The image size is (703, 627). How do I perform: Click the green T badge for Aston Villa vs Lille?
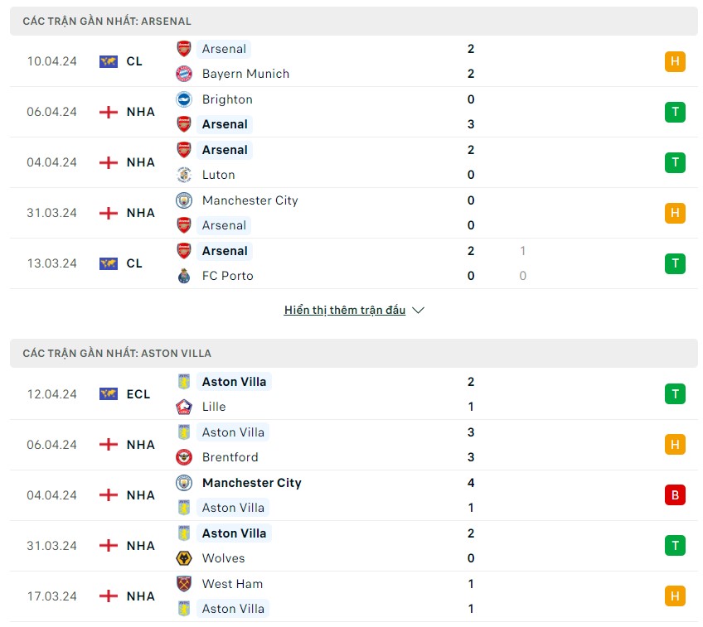(675, 394)
